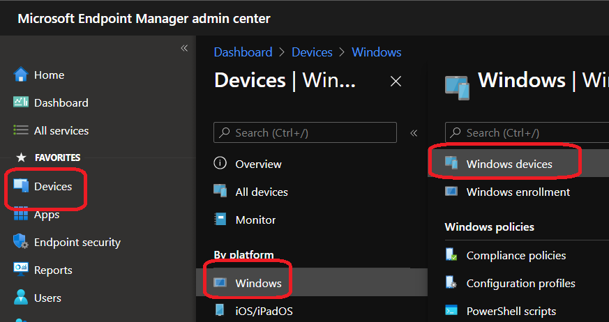Click the Reports icon in sidebar
This screenshot has height=322, width=609.
click(x=21, y=270)
